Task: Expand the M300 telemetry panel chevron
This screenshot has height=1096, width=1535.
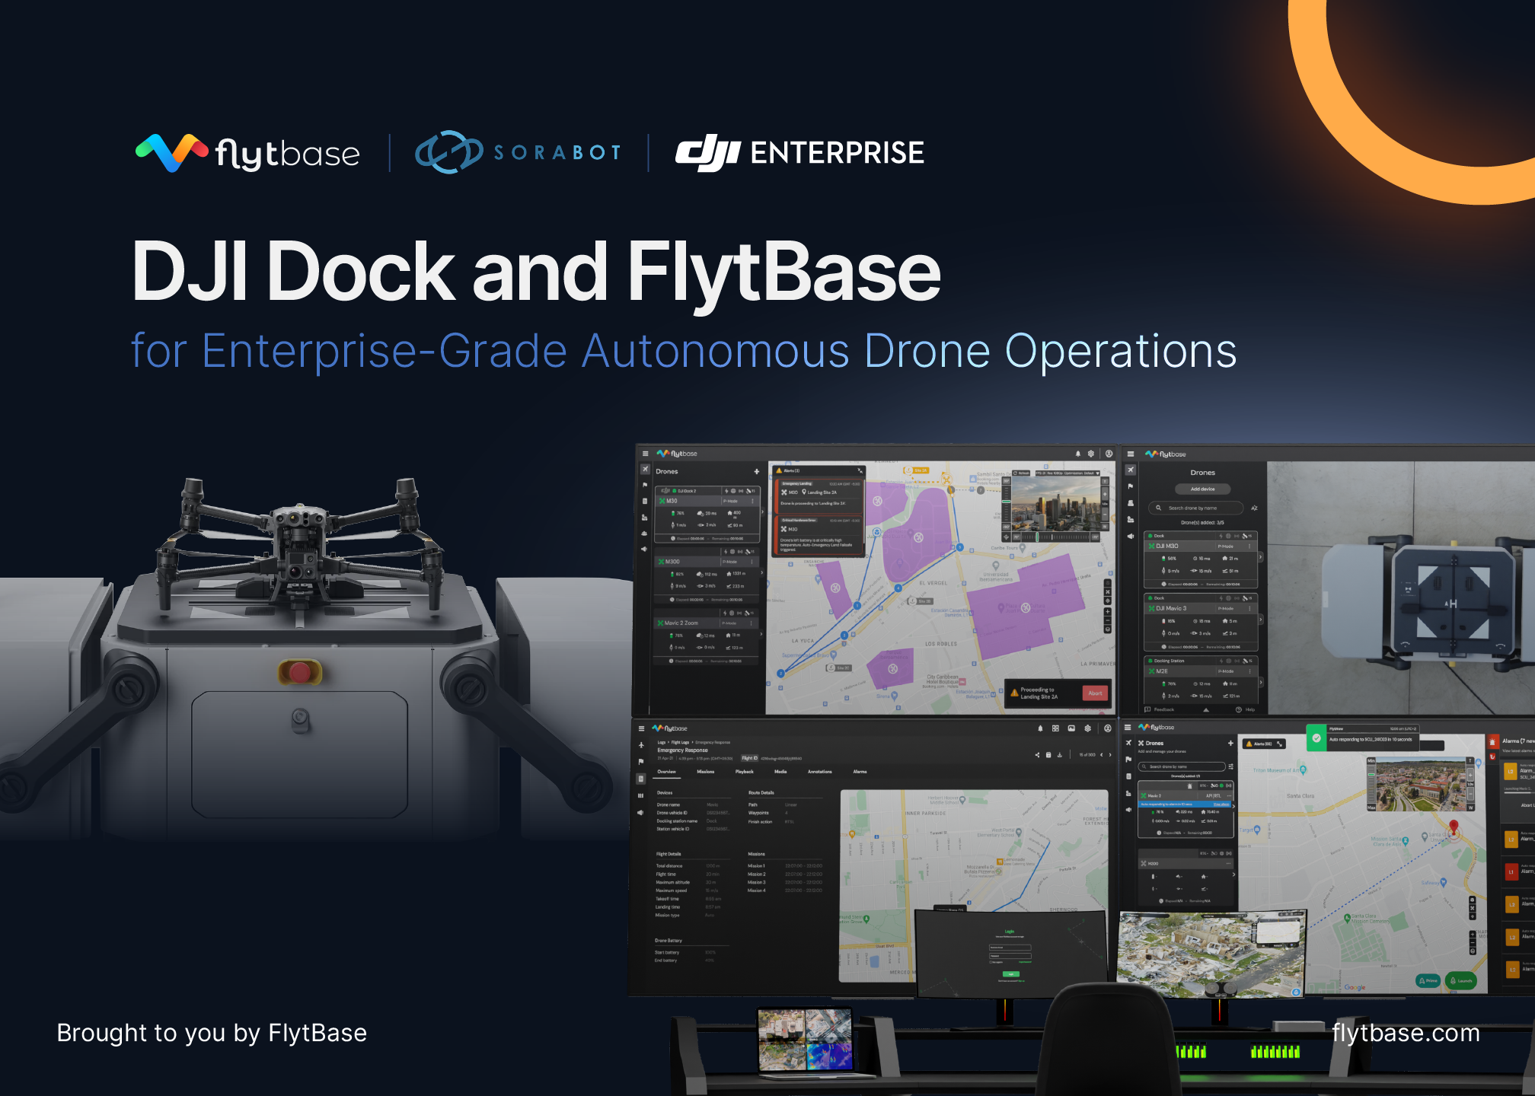Action: click(762, 572)
